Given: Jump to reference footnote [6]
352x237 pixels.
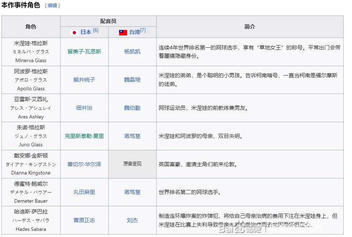Looking at the screenshot, I should click(96, 30).
